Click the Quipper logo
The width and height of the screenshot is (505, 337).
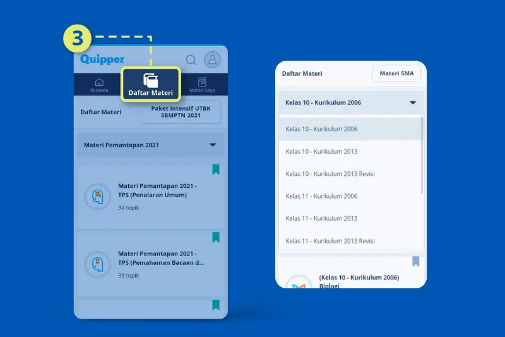pos(102,59)
